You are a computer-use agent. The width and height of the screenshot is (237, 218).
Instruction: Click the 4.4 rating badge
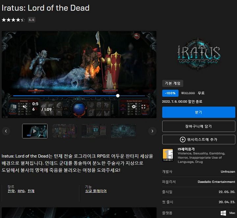pos(32,20)
